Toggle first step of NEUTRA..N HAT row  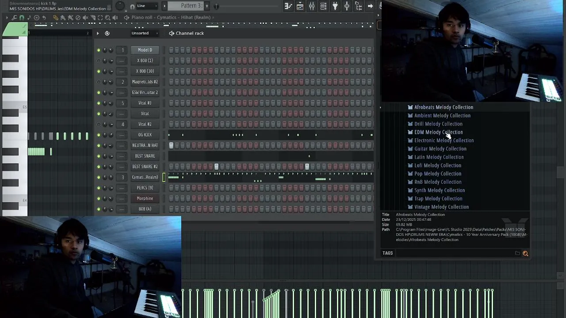(x=171, y=145)
